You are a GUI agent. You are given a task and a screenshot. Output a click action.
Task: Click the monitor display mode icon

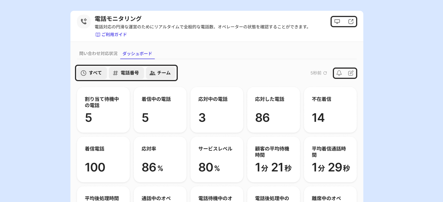(x=337, y=22)
